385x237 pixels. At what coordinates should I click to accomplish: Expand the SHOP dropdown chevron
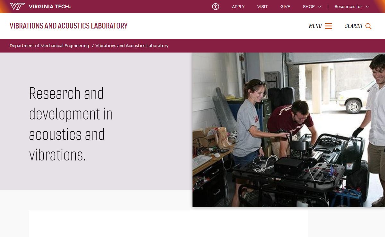tap(320, 6)
